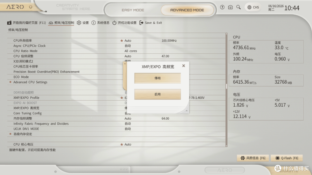The width and height of the screenshot is (312, 175).
Task: Click the info icon beside 系统信息
Action: point(94,23)
